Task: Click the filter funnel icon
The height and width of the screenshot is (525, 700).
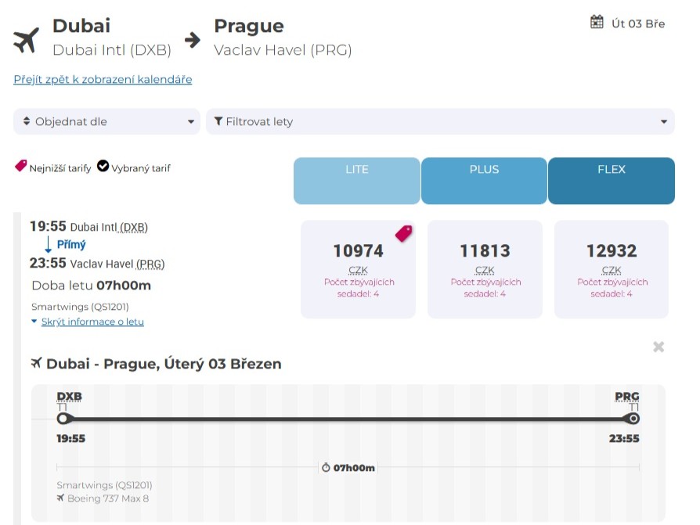Action: [218, 122]
